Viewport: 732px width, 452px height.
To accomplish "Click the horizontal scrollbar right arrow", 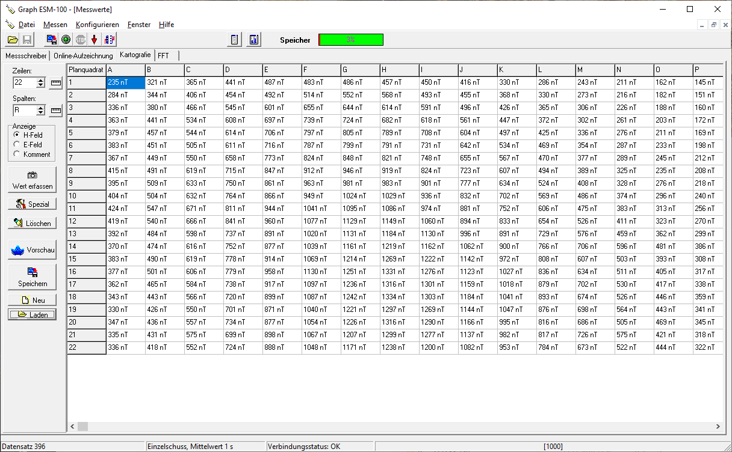I will pos(718,426).
